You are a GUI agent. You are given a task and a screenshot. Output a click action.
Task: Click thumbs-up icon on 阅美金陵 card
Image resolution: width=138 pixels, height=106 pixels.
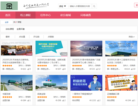point(63,101)
